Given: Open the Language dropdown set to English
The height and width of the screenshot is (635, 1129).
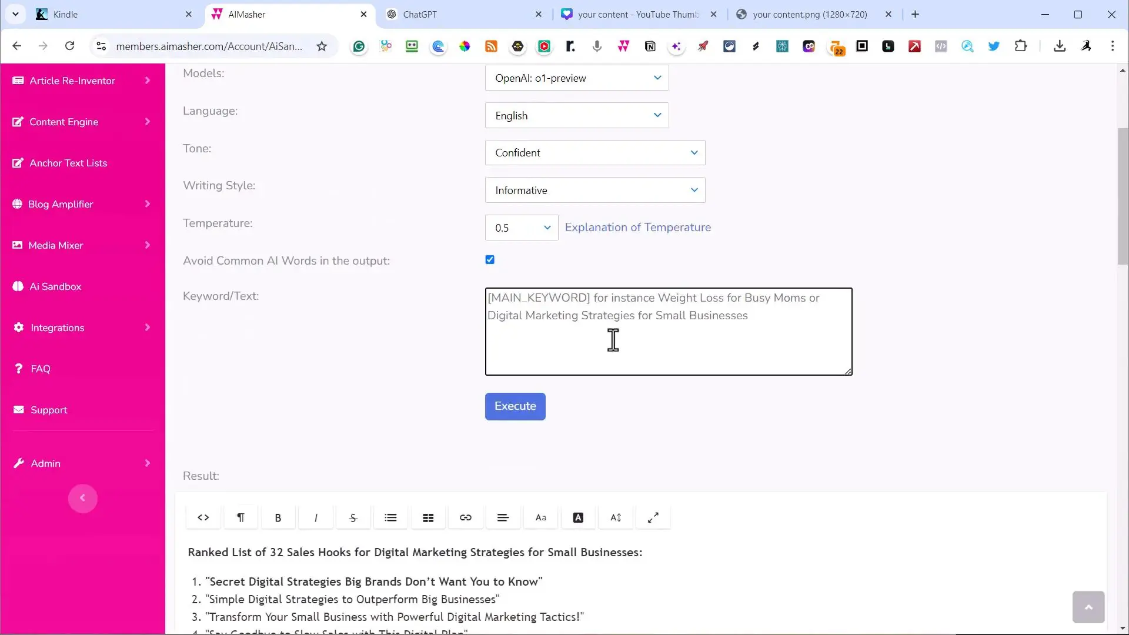Looking at the screenshot, I should coord(577,115).
